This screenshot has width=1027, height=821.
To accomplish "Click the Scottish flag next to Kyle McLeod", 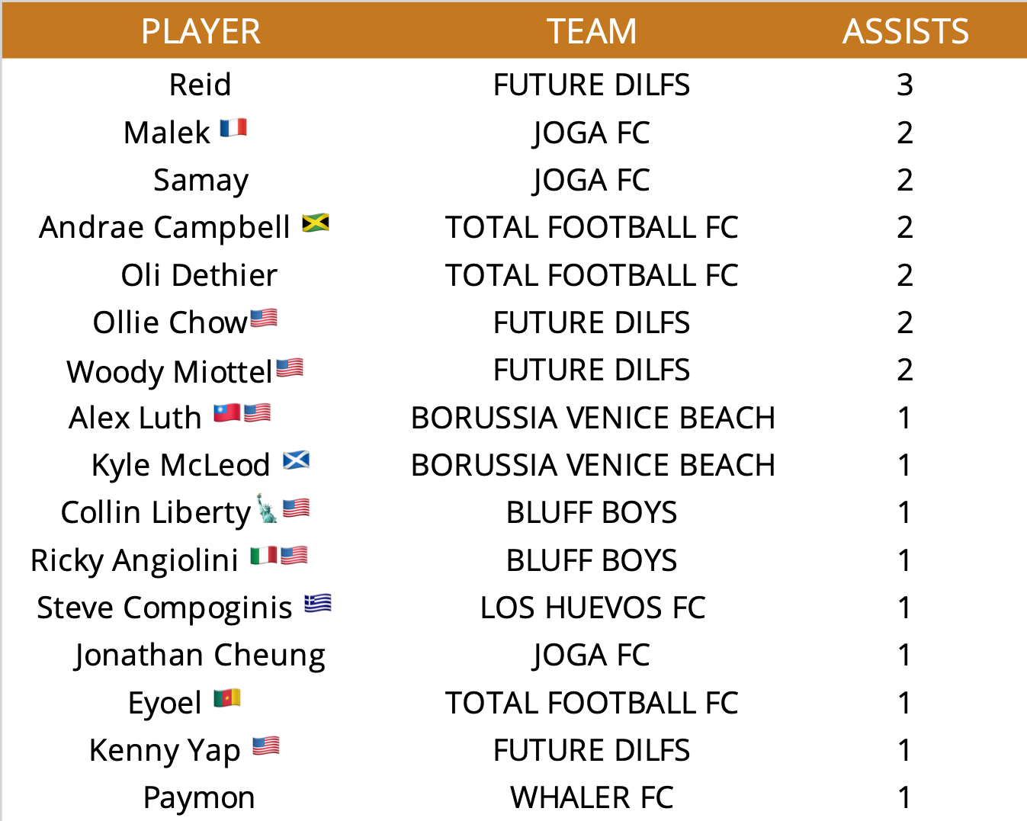I will click(296, 460).
